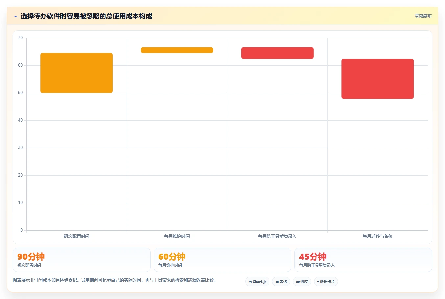Click the y-axis value 60
Image resolution: width=445 pixels, height=299 pixels.
click(x=20, y=65)
